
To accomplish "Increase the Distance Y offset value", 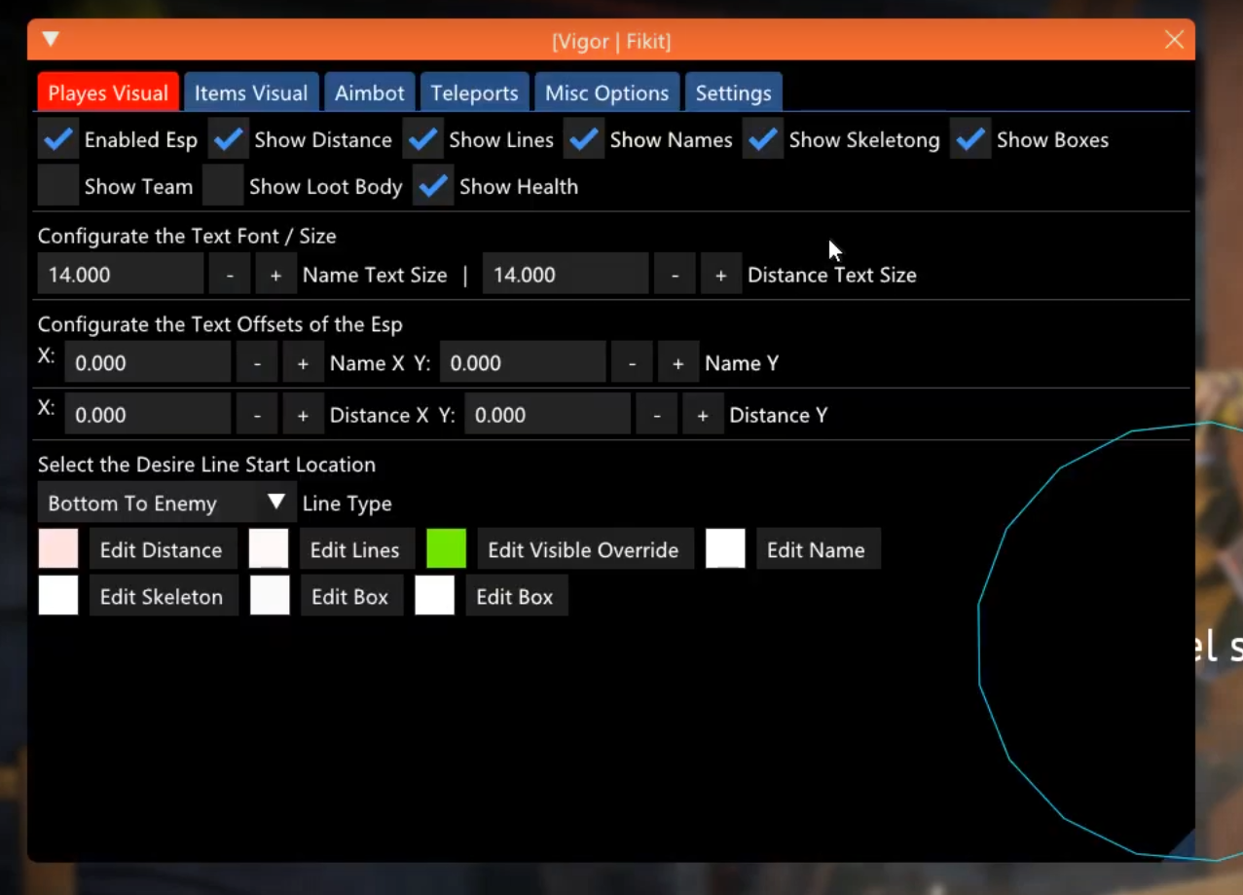I will pos(702,416).
